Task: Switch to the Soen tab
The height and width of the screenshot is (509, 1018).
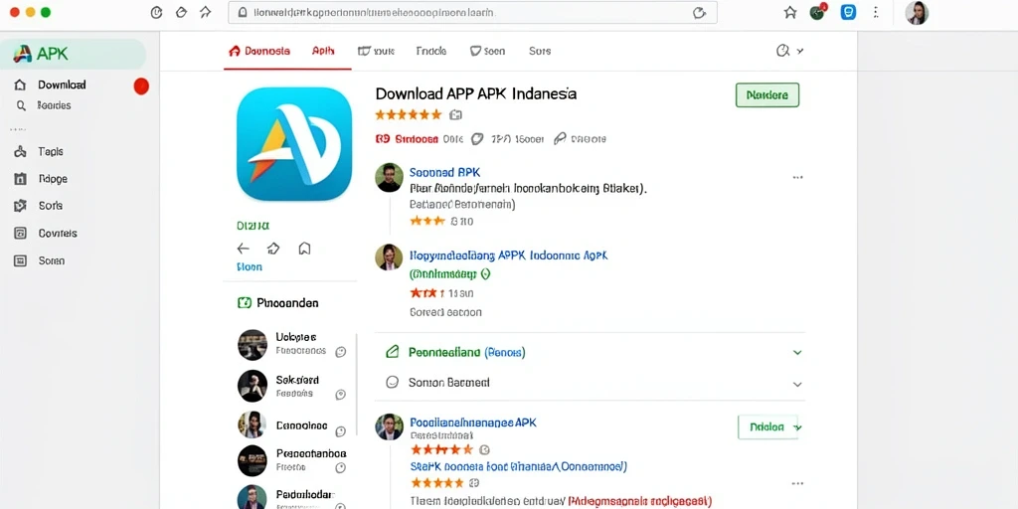Action: coord(487,51)
